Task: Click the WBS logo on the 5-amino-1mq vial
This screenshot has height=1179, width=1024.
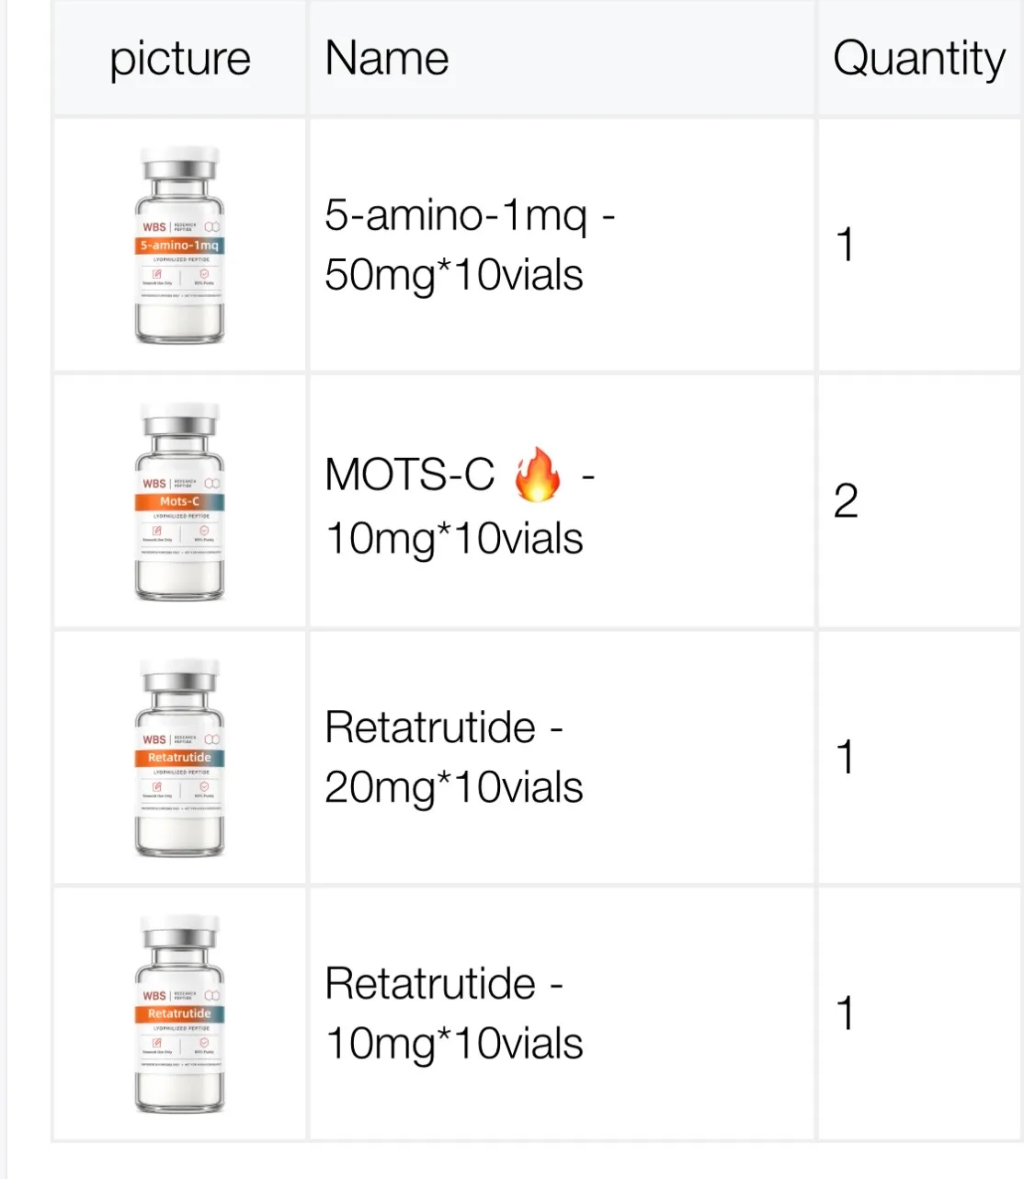Action: (x=154, y=227)
